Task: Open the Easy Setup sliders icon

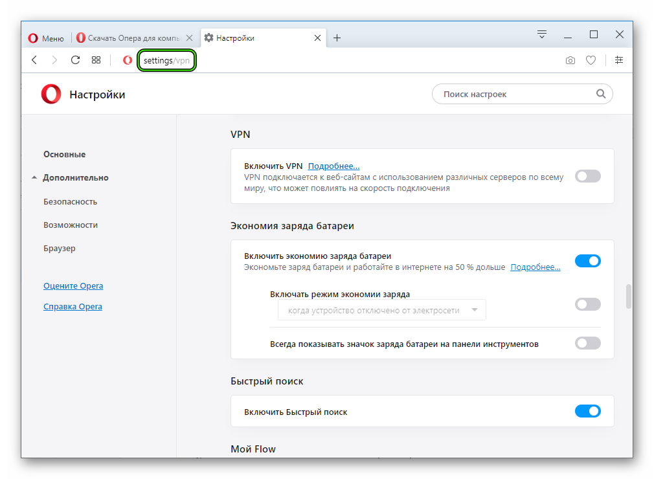Action: click(x=619, y=60)
